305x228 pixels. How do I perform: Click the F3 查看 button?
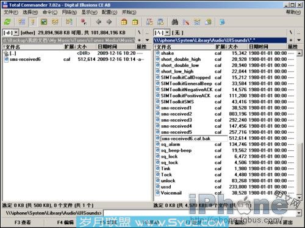tap(23, 223)
